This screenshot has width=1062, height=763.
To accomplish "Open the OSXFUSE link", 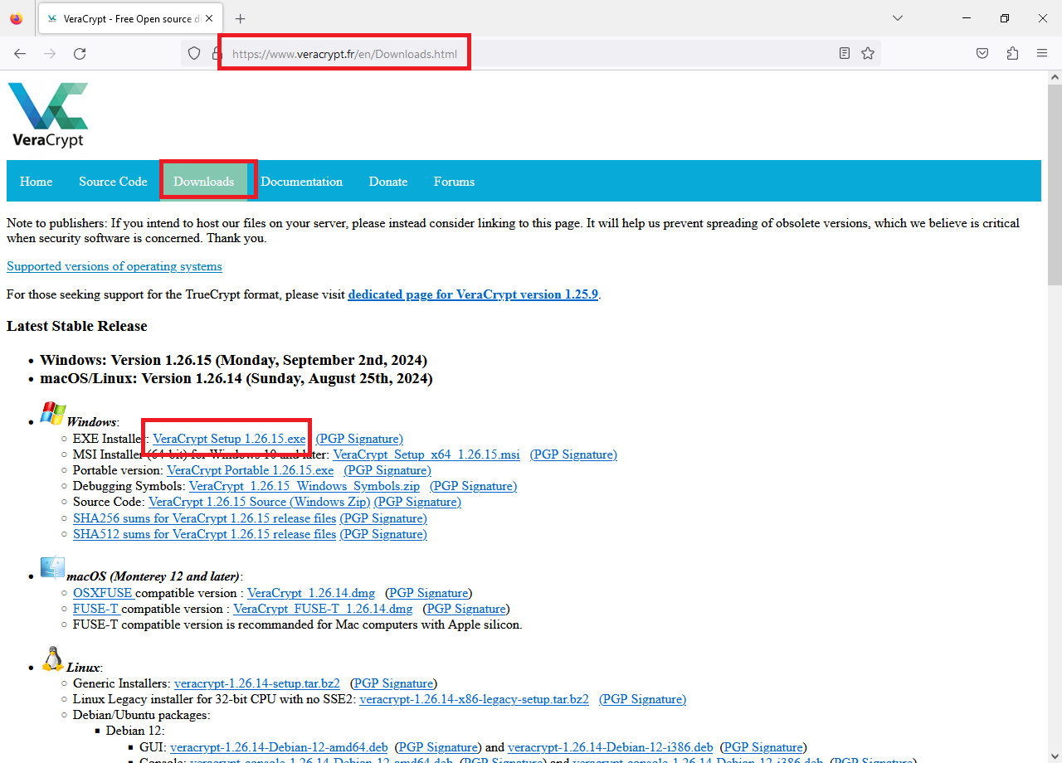I will (x=103, y=593).
